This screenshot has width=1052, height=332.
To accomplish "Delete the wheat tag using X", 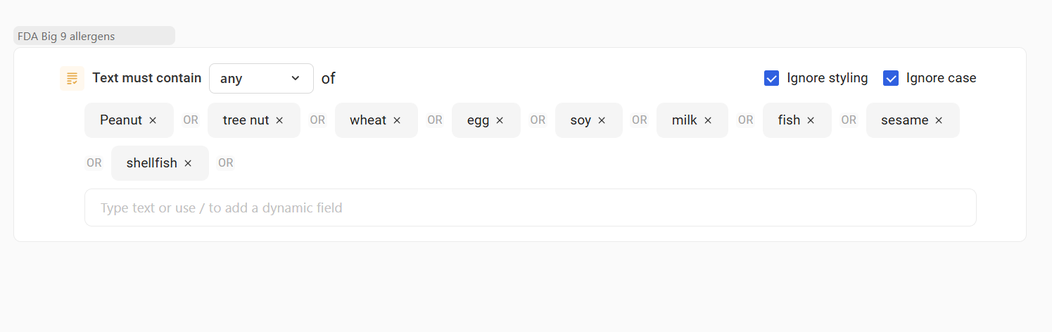I will point(397,120).
